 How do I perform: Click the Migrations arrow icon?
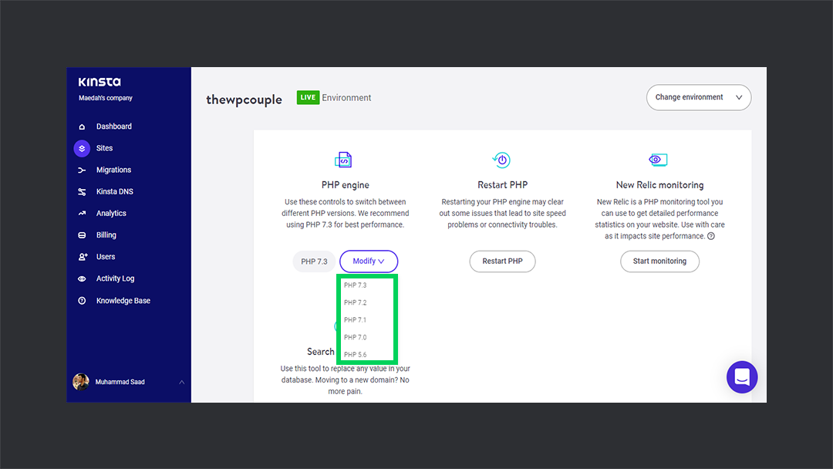(x=82, y=170)
